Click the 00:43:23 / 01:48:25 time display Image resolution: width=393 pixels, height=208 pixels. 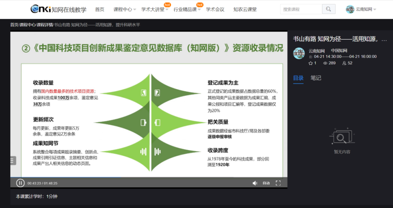(42, 183)
